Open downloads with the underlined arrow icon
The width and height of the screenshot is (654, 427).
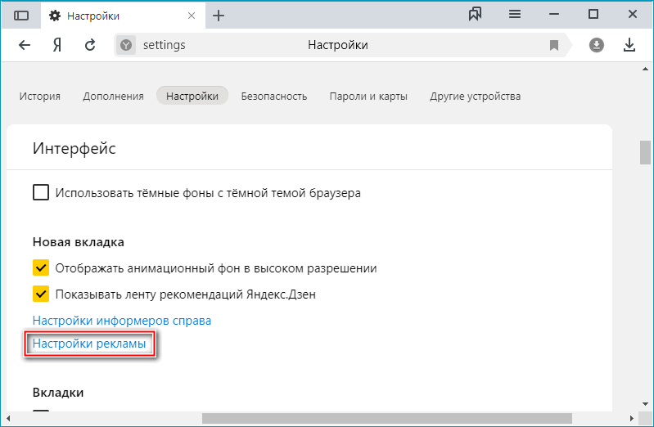pyautogui.click(x=629, y=45)
